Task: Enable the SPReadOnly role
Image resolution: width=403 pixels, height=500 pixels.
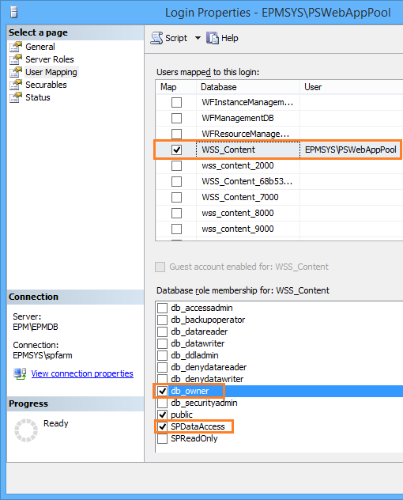Action: 163,438
